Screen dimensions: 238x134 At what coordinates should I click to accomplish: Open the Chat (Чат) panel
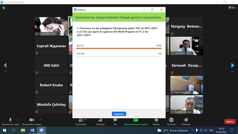[115, 120]
